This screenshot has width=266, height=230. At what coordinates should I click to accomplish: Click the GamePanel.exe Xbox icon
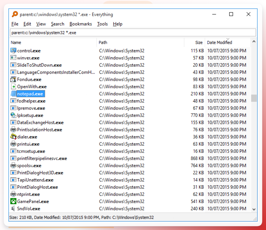(13, 201)
